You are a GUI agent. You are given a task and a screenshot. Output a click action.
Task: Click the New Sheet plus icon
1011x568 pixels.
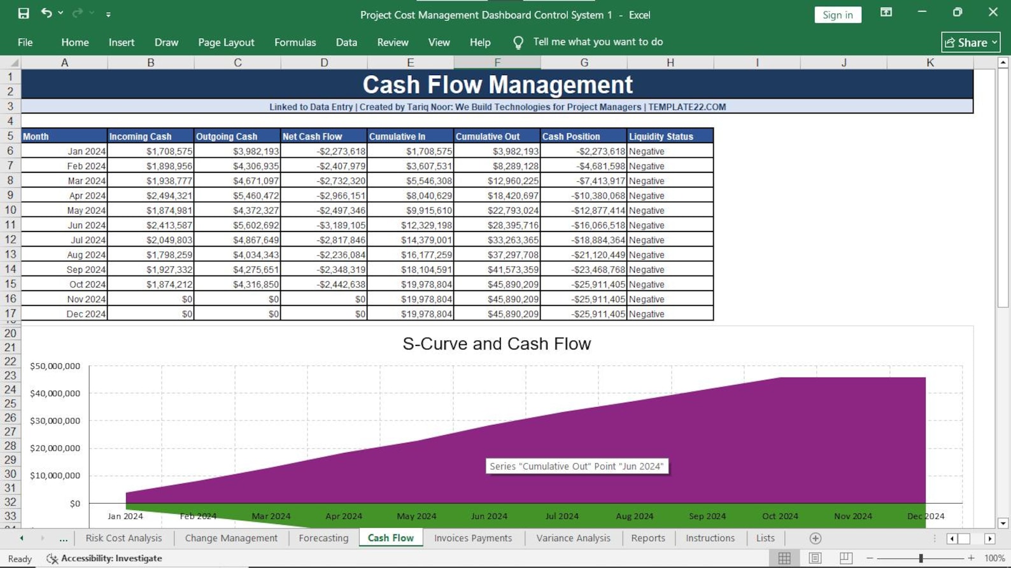(x=815, y=539)
